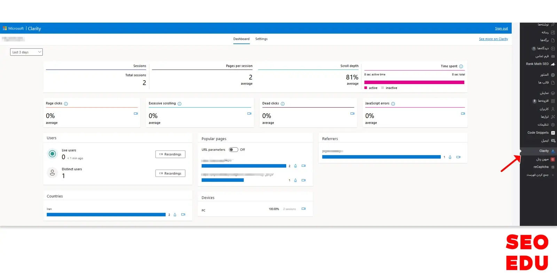
Task: Click the Dead clicks info icon
Action: click(x=283, y=104)
